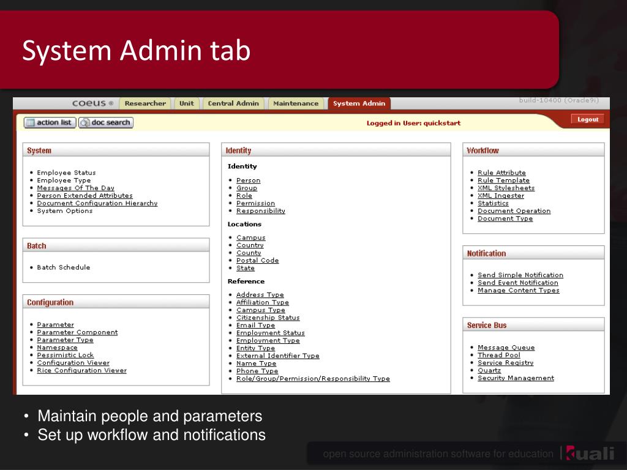Open the Pessimistic Lock link
The width and height of the screenshot is (627, 470).
tap(66, 355)
